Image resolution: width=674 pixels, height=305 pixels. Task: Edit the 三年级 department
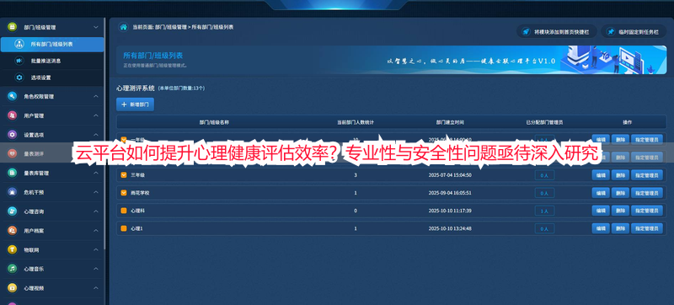pyautogui.click(x=601, y=175)
